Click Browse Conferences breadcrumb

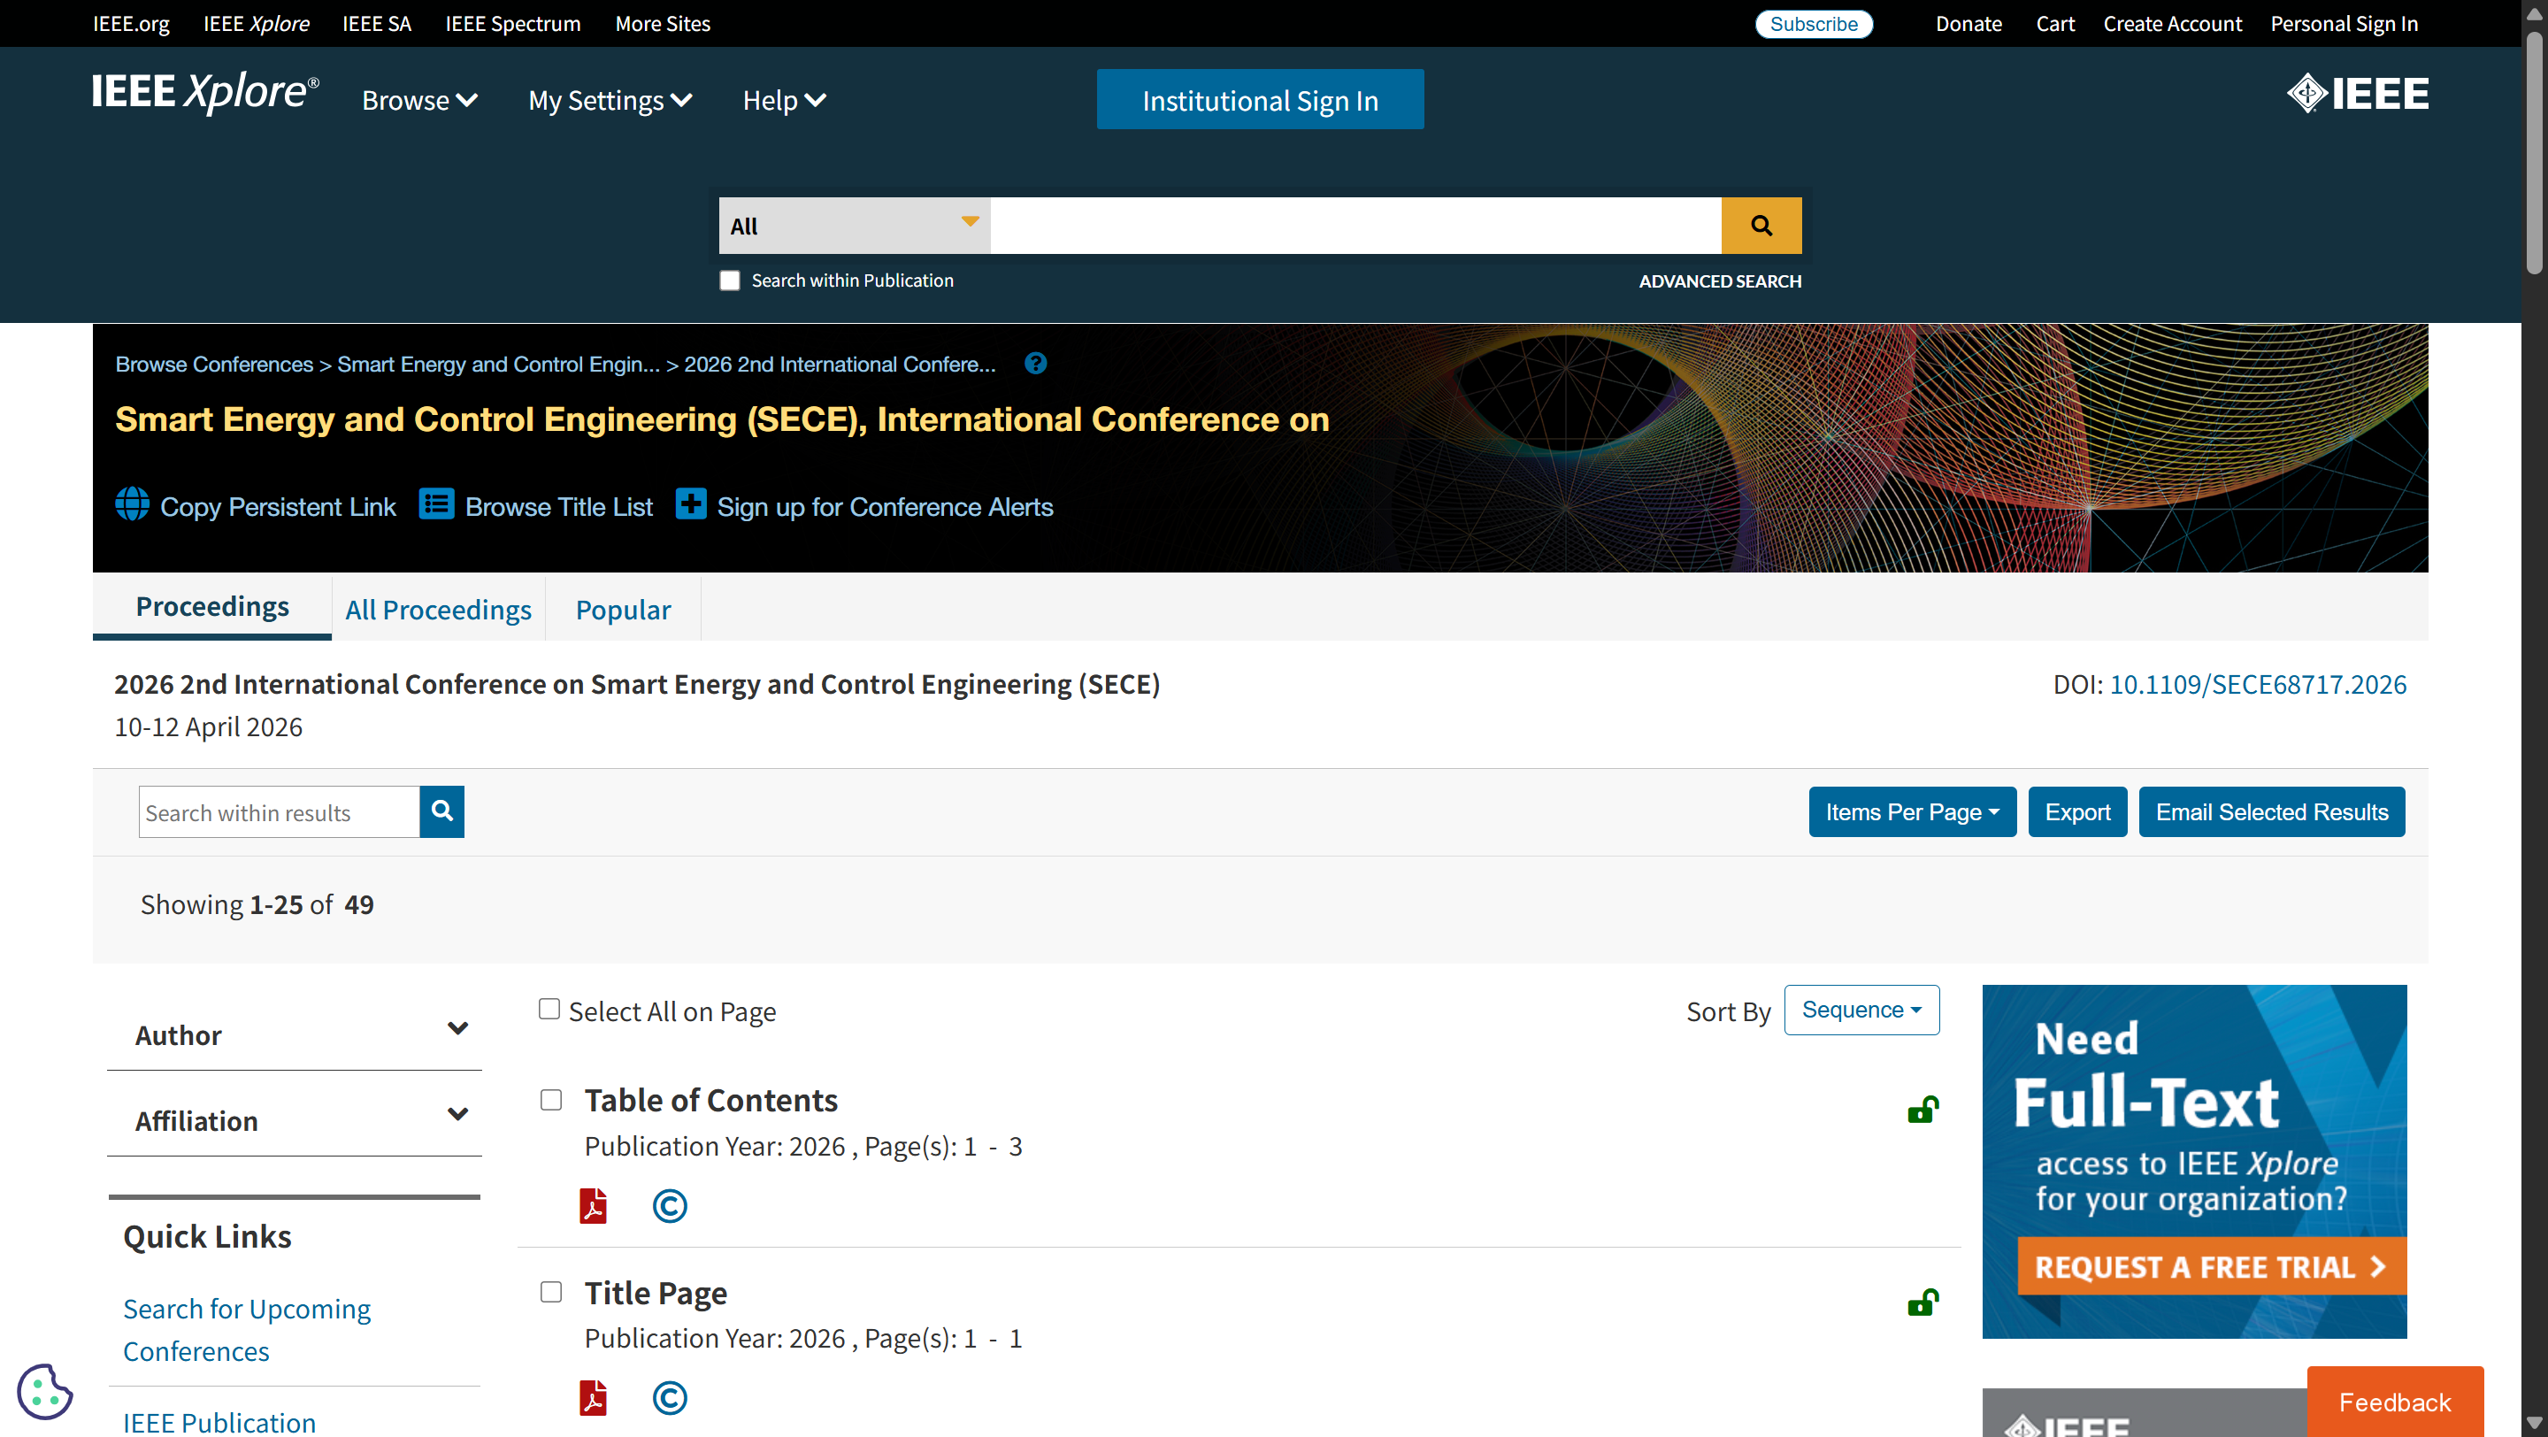click(213, 364)
